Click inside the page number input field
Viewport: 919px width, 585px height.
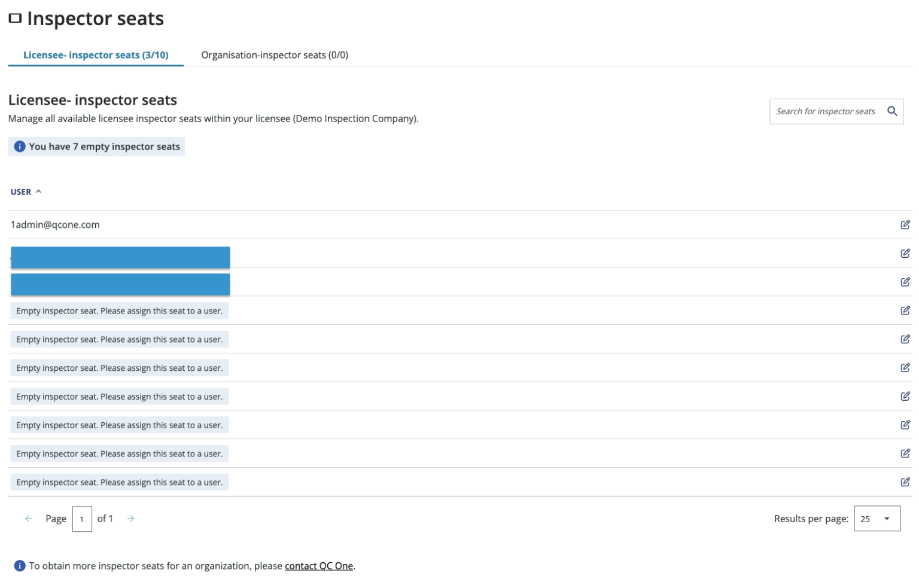[82, 518]
